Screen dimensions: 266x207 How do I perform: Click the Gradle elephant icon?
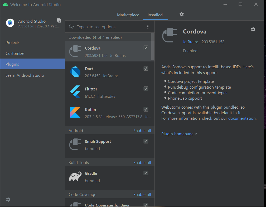[x=75, y=176]
